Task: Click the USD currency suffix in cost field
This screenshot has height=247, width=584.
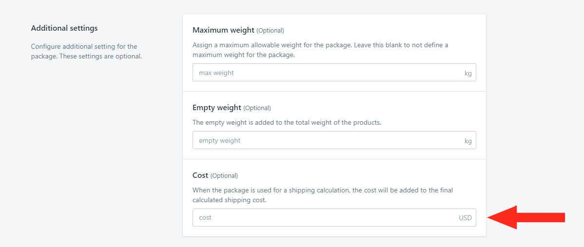Action: (x=465, y=218)
